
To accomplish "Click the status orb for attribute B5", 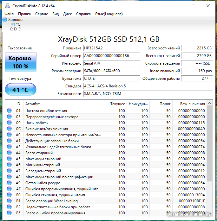I will [9, 213].
